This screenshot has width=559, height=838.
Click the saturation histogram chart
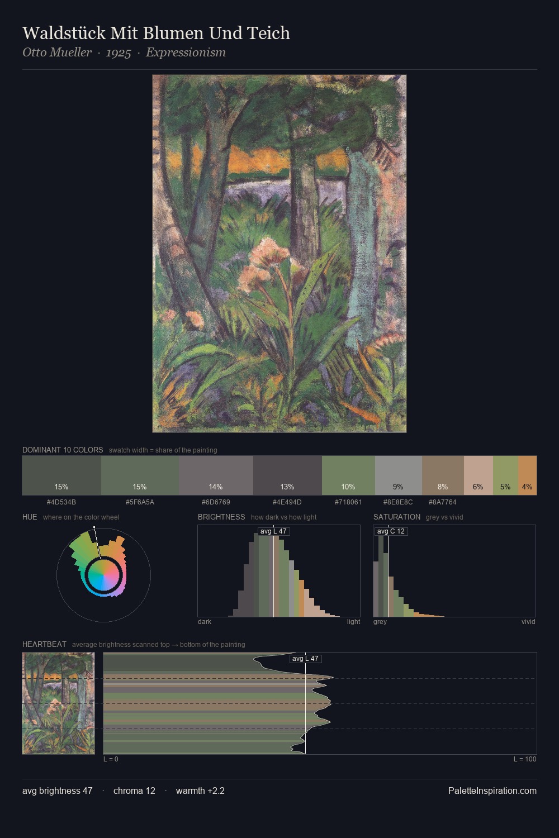[x=454, y=571]
